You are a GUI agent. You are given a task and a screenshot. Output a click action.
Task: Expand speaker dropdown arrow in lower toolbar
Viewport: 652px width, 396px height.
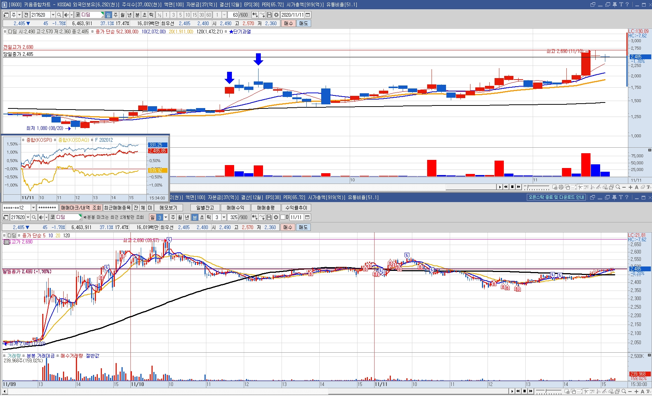(x=46, y=217)
